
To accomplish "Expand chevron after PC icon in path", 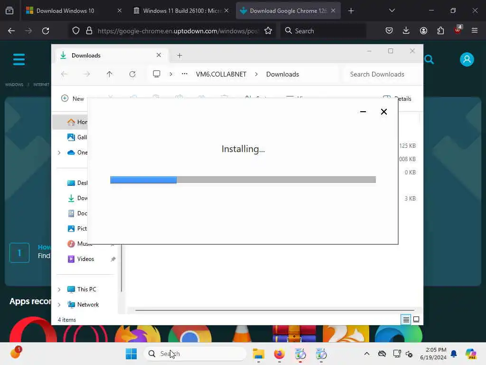I will [x=171, y=74].
